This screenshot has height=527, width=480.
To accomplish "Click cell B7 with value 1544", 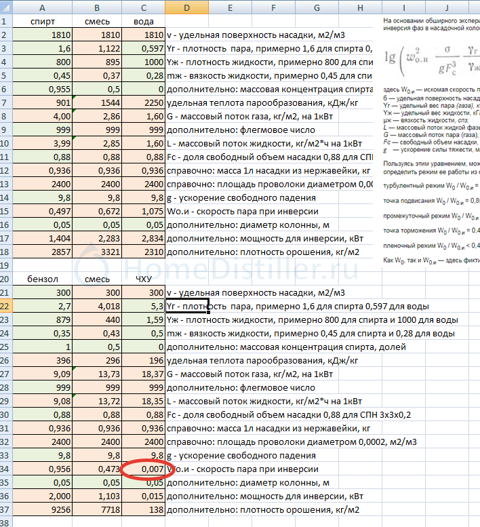I will (97, 102).
